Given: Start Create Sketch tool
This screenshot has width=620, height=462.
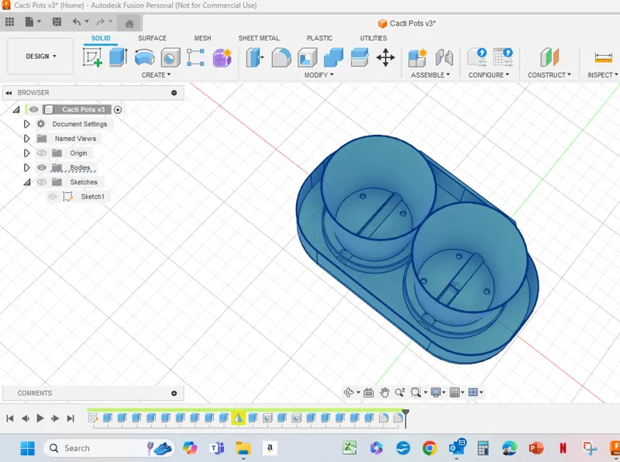Looking at the screenshot, I should pos(92,57).
